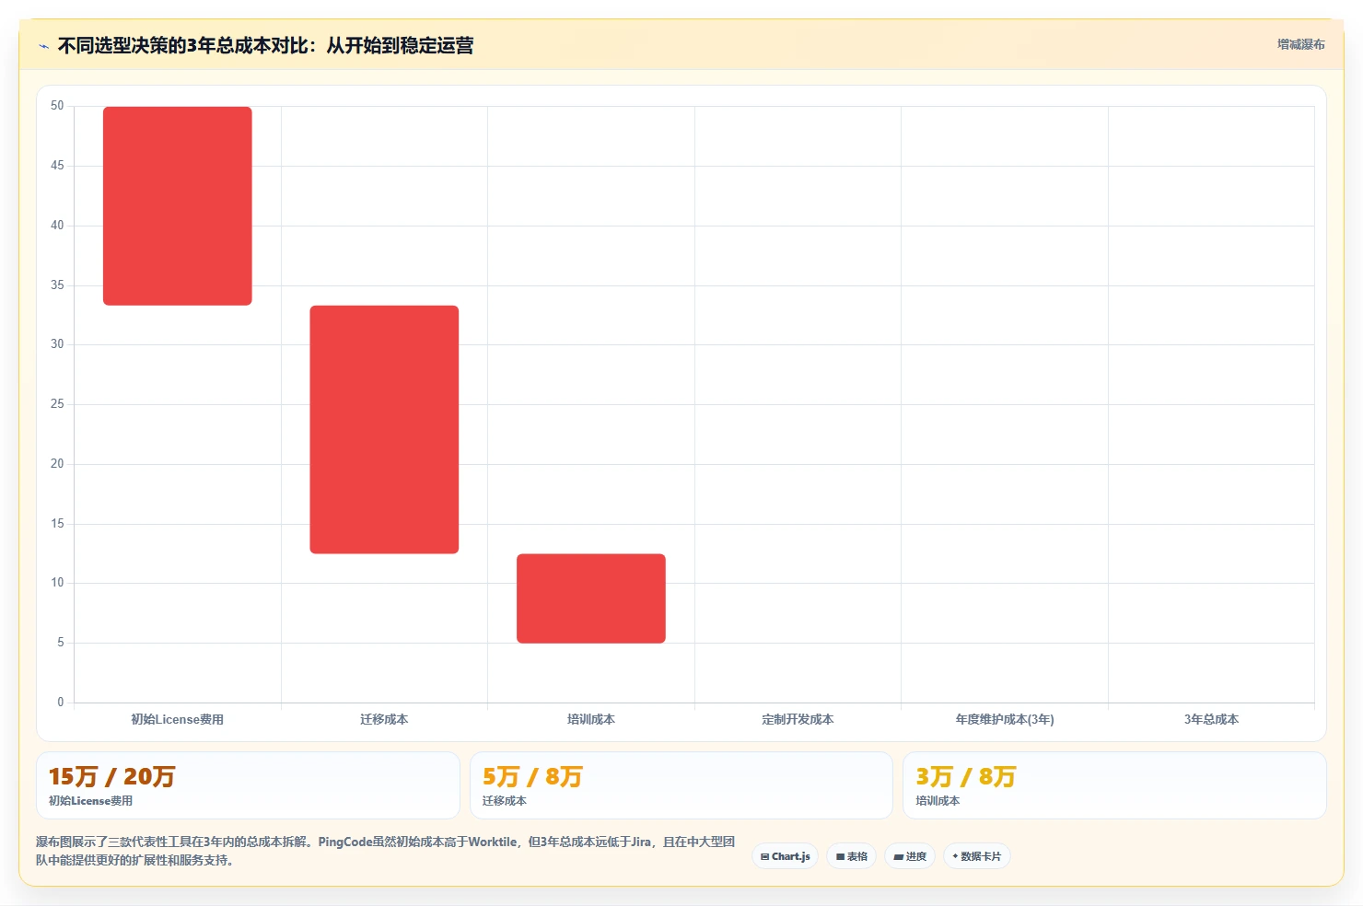Click the description text mentioning PingCode
The width and height of the screenshot is (1363, 906).
pos(385,851)
